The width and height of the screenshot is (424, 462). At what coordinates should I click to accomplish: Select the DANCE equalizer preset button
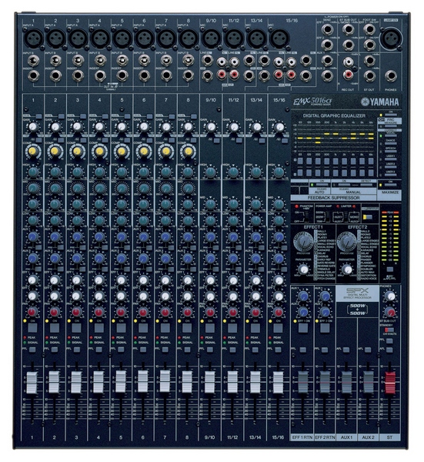coord(390,144)
